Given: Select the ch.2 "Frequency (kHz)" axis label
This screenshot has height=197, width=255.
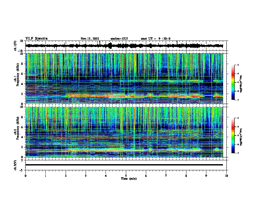Looking at the screenshot, I should (18, 128).
